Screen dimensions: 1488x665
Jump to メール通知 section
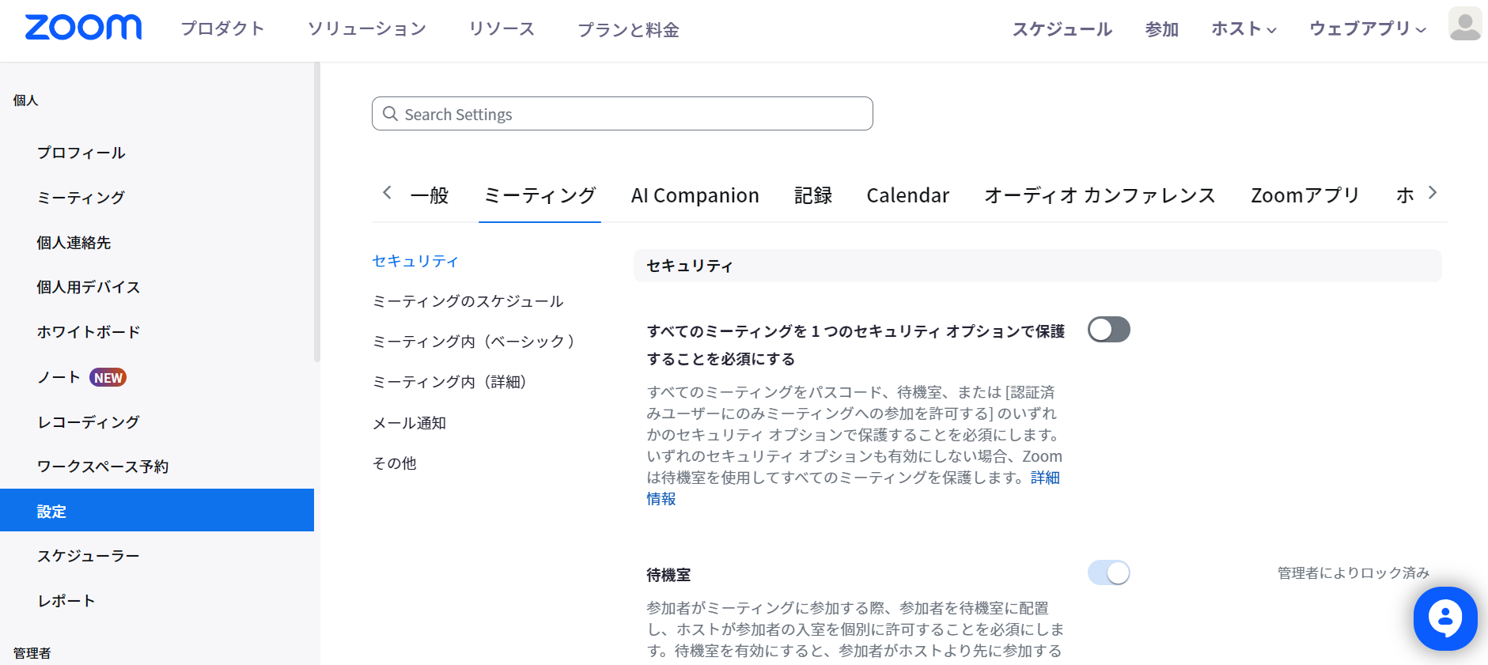click(409, 423)
